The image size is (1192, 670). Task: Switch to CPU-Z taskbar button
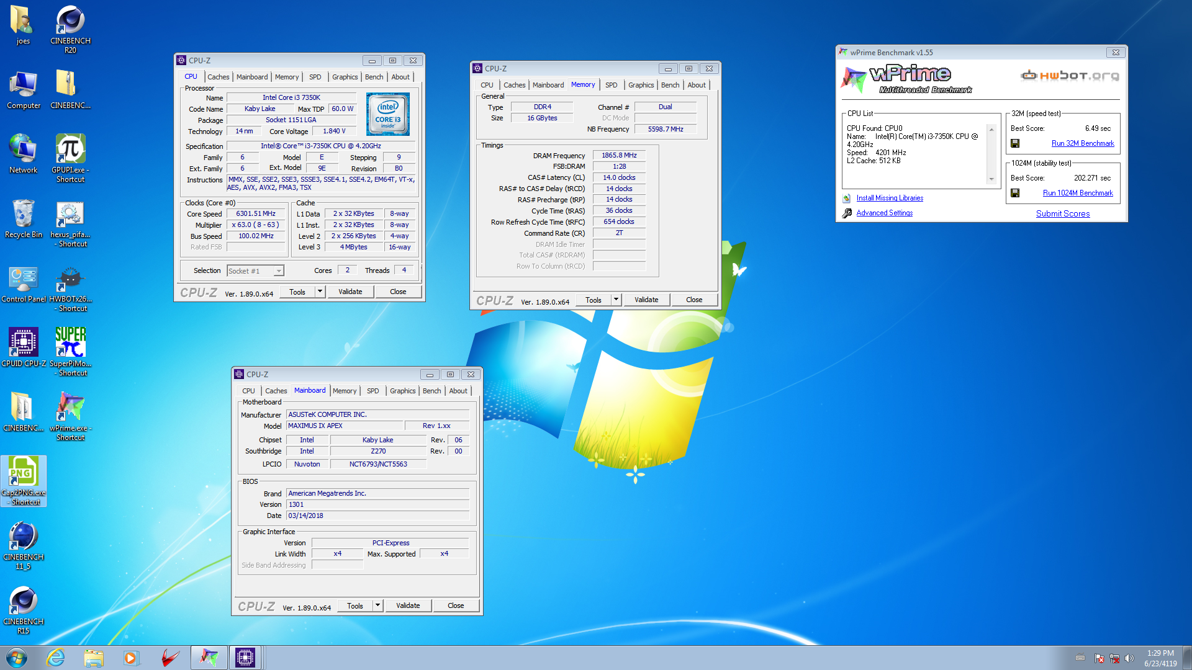(245, 658)
